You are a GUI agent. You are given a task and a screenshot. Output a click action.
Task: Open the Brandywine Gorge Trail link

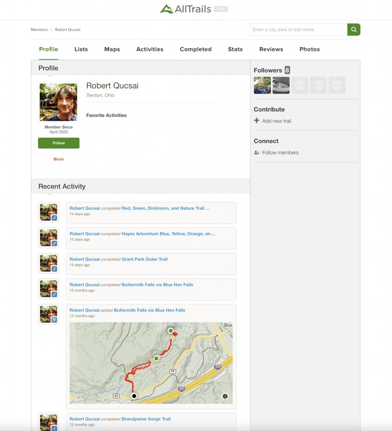tap(146, 419)
